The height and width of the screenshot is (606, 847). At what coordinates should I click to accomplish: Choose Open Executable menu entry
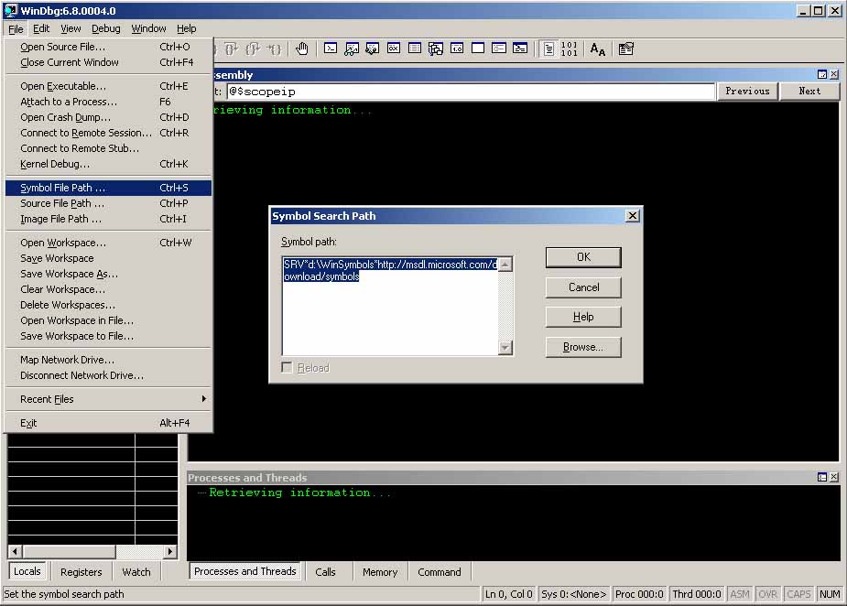[x=108, y=86]
